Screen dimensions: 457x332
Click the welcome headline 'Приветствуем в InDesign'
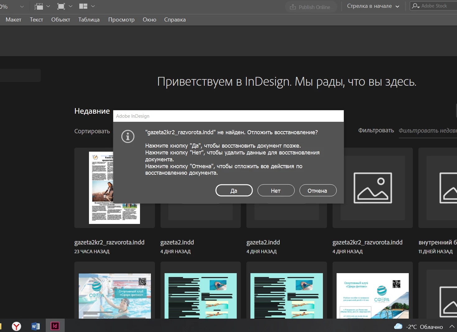287,82
